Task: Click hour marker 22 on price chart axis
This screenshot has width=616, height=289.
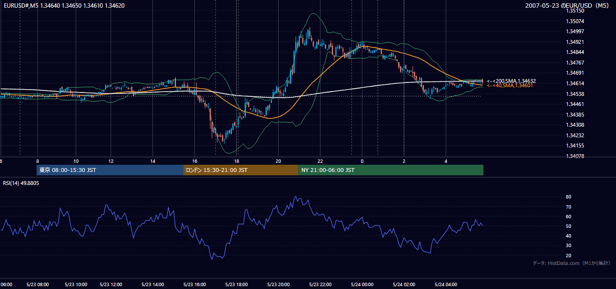Action: [x=320, y=161]
